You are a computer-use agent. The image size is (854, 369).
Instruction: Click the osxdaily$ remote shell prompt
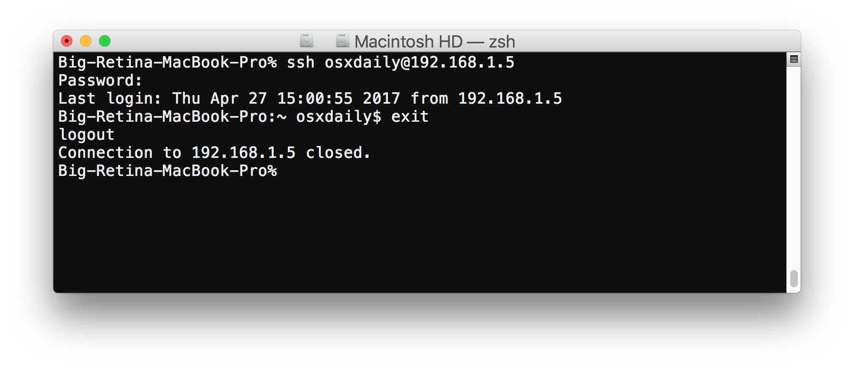tap(338, 117)
